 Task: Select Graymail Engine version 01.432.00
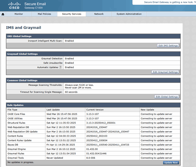92,149
